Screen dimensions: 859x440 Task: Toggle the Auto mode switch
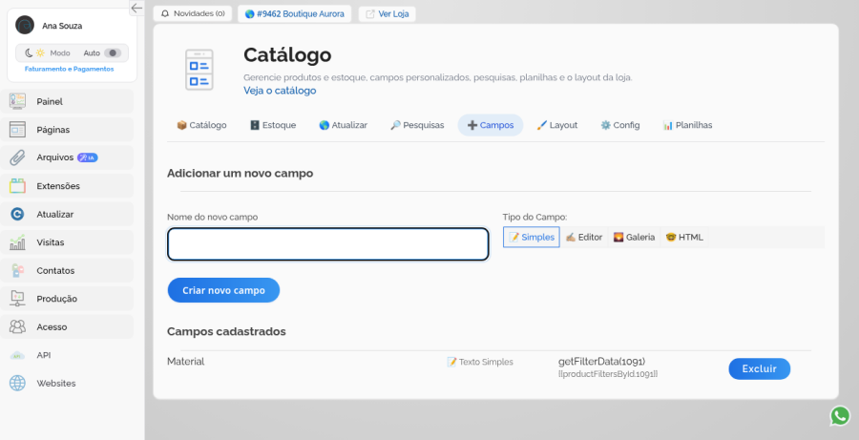click(113, 53)
